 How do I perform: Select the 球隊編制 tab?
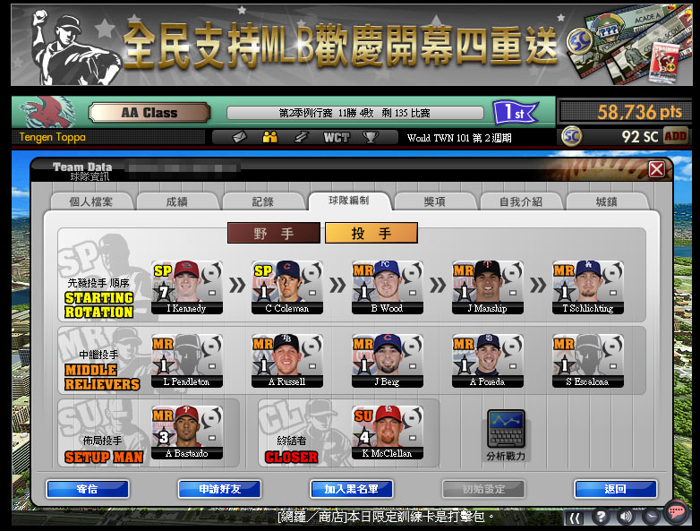349,201
